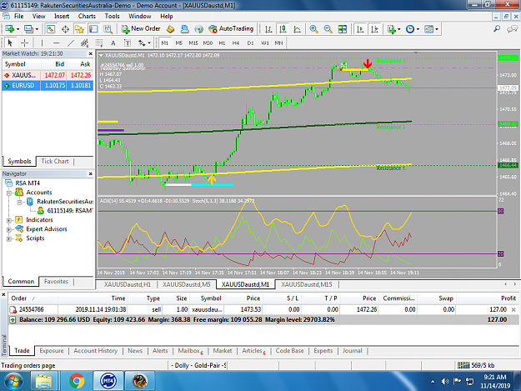Expand the Expert Advisors tree node
Viewport: 521px width, 391px height.
coord(9,229)
